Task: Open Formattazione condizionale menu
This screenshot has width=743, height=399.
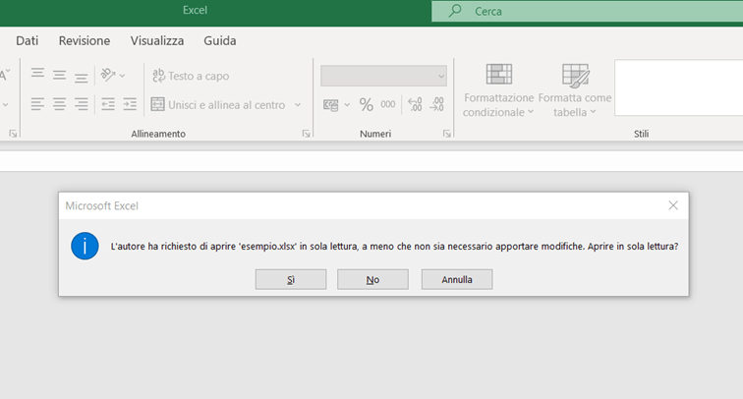Action: [498, 90]
